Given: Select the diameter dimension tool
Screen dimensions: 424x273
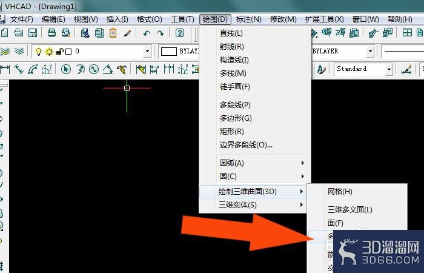Looking at the screenshot, I should tap(94, 70).
